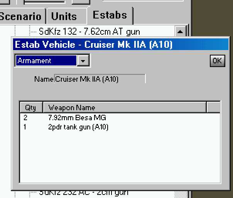Click quantity 2 in weapon list
233x198 pixels.
click(25, 117)
